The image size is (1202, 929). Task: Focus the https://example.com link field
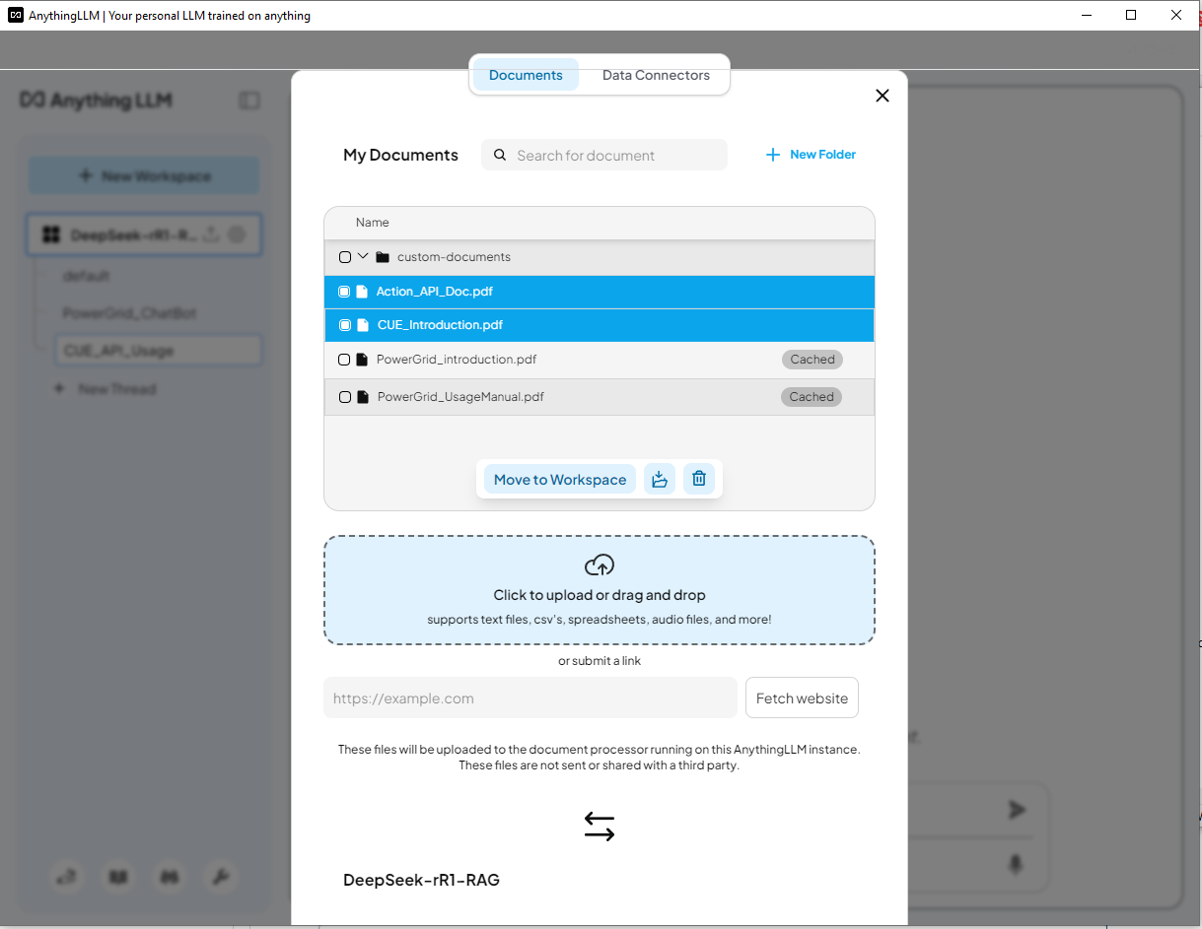(x=530, y=697)
